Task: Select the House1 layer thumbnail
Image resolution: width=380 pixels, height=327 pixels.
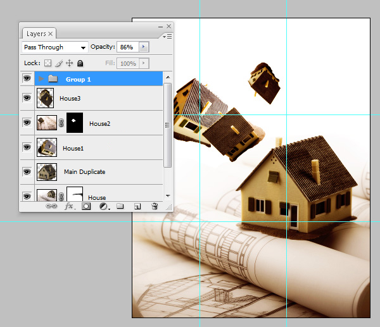Action: (x=47, y=147)
